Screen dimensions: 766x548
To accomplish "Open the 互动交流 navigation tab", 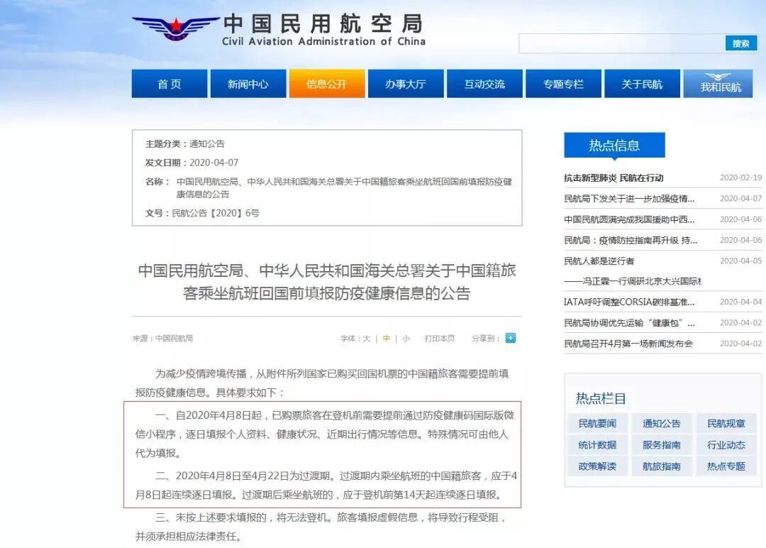I will click(484, 84).
